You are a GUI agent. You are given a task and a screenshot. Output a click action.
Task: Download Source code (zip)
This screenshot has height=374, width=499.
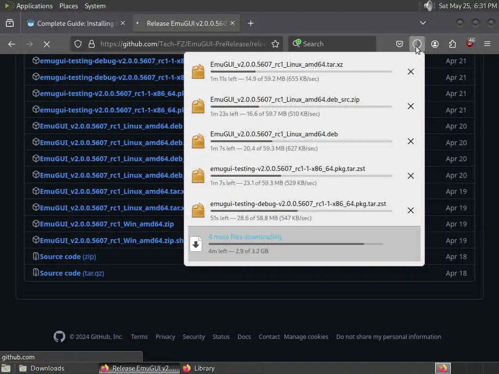pos(68,257)
